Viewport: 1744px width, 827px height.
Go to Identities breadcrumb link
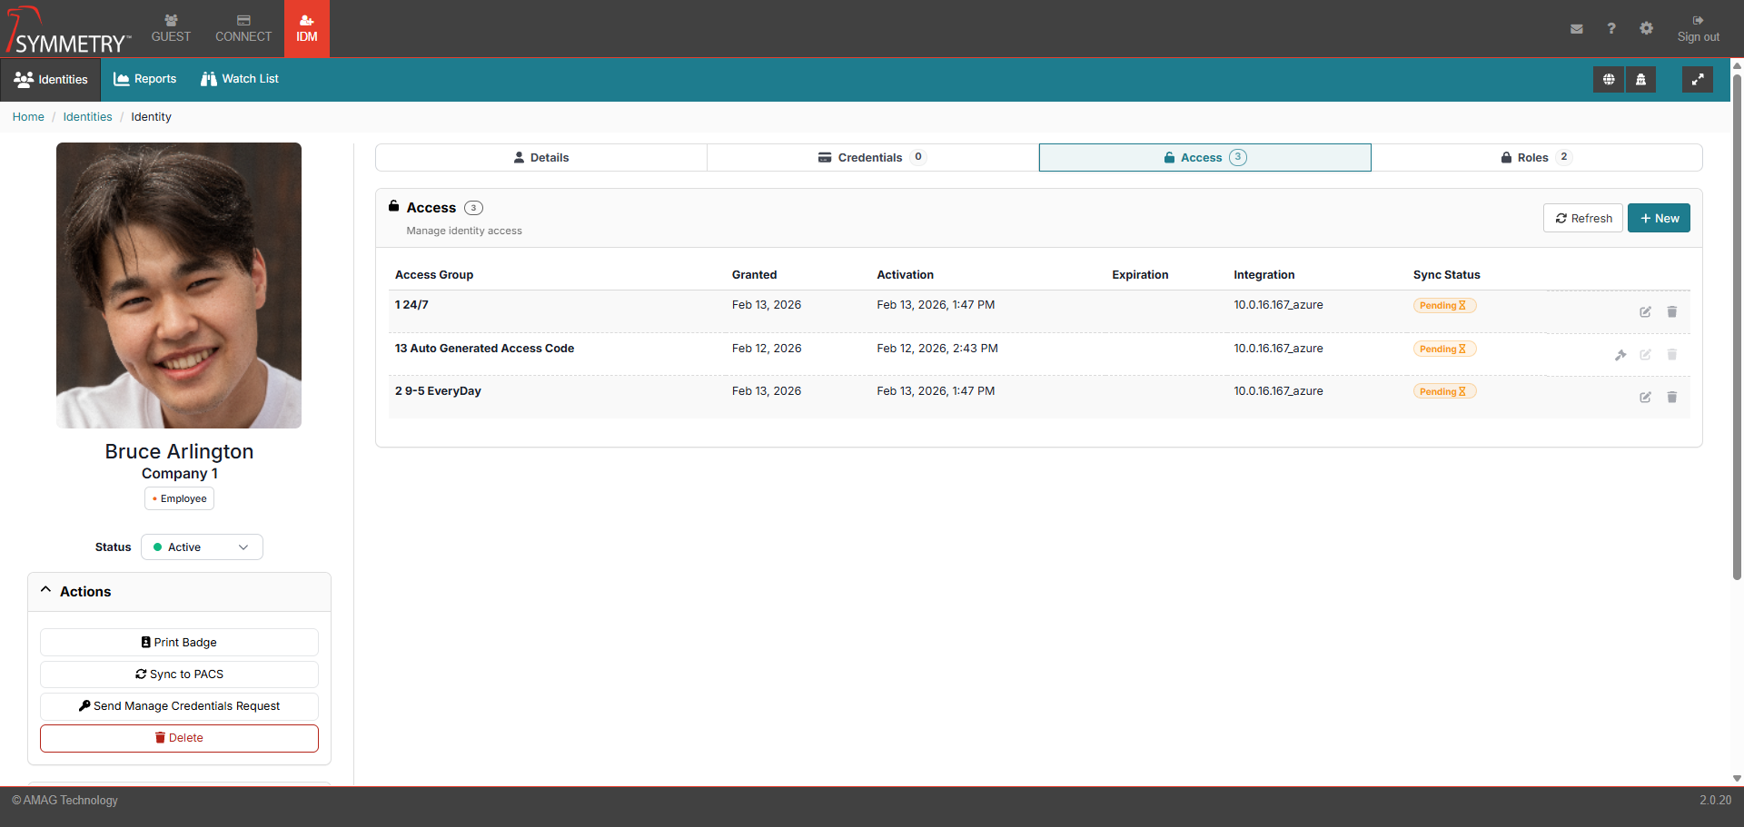[87, 117]
